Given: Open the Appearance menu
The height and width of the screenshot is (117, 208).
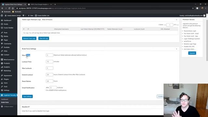Looking at the screenshot, I should tap(8, 76).
